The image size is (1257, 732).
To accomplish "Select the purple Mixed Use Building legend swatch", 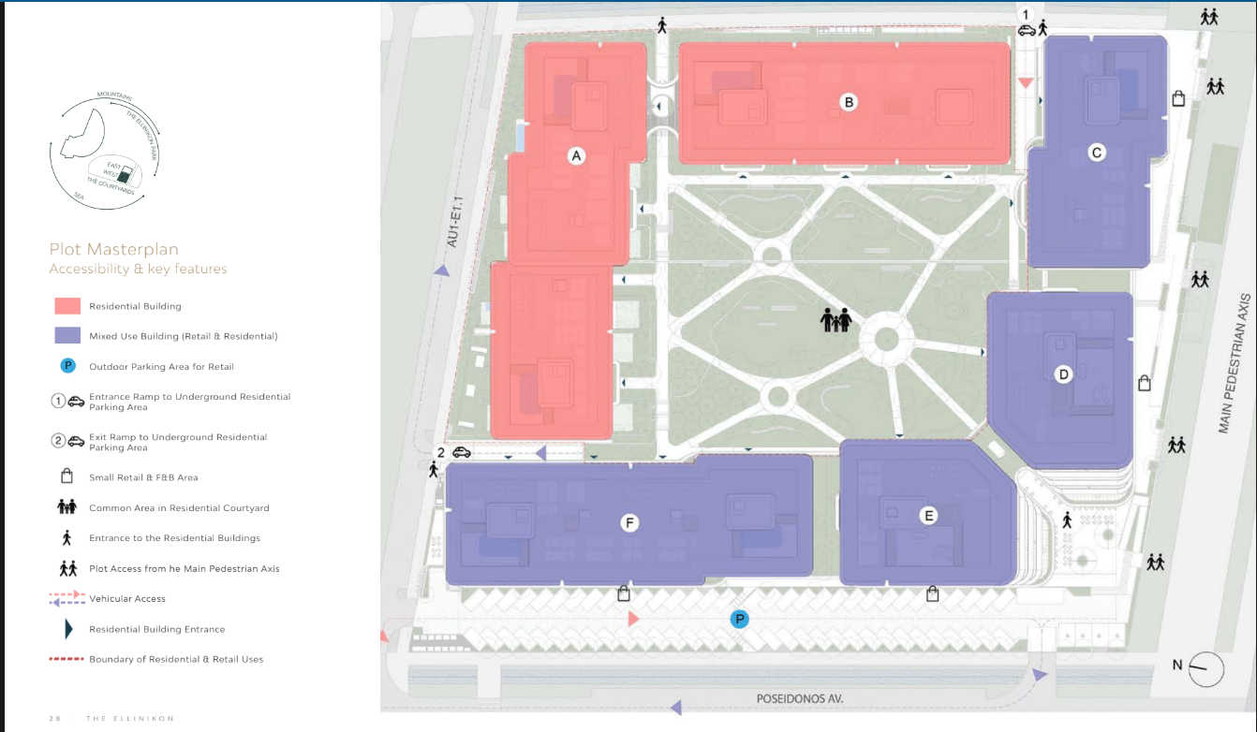I will pos(67,336).
